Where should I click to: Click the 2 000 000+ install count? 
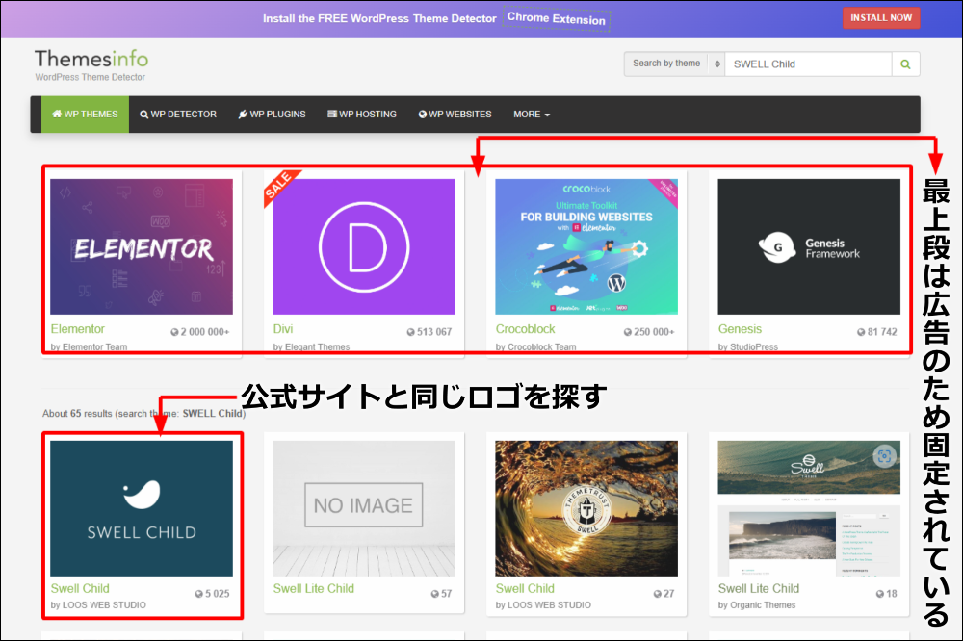200,332
